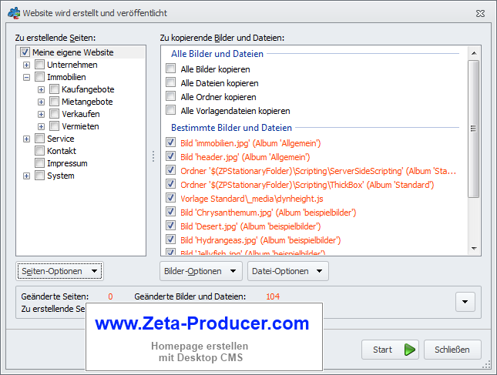Viewport: 497px width, 375px height.
Task: Check the Unternehmen page checkbox
Action: 39,64
